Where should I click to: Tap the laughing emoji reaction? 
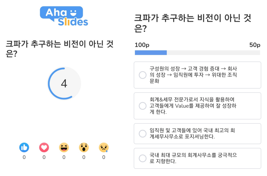64,147
